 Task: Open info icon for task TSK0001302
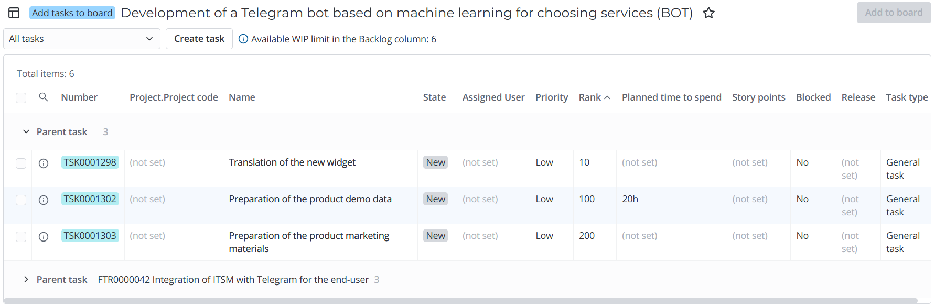tap(44, 200)
